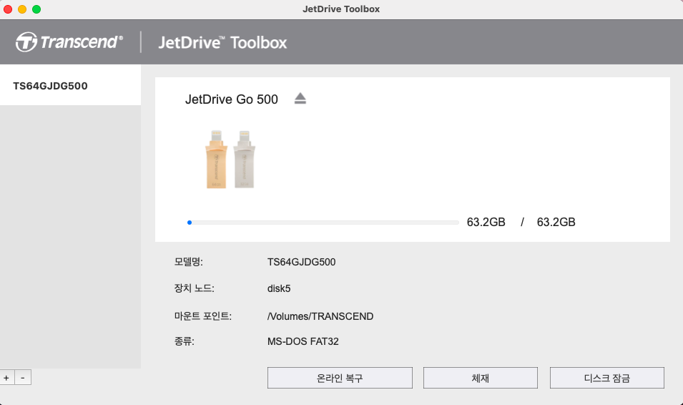This screenshot has width=683, height=405.
Task: Minimize the JetDrive Toolbox window
Action: click(x=22, y=9)
